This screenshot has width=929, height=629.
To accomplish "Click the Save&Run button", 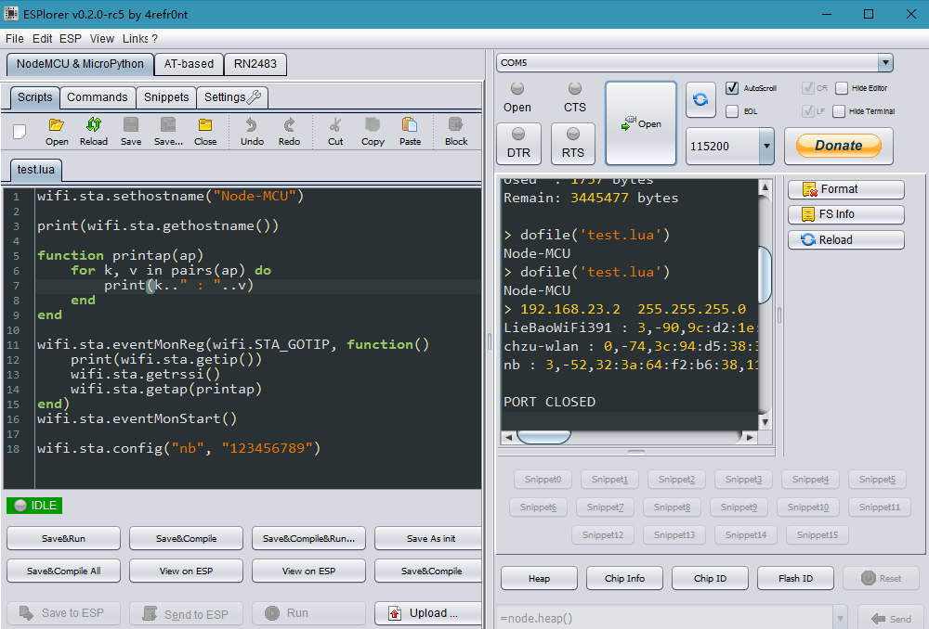I will tap(63, 538).
